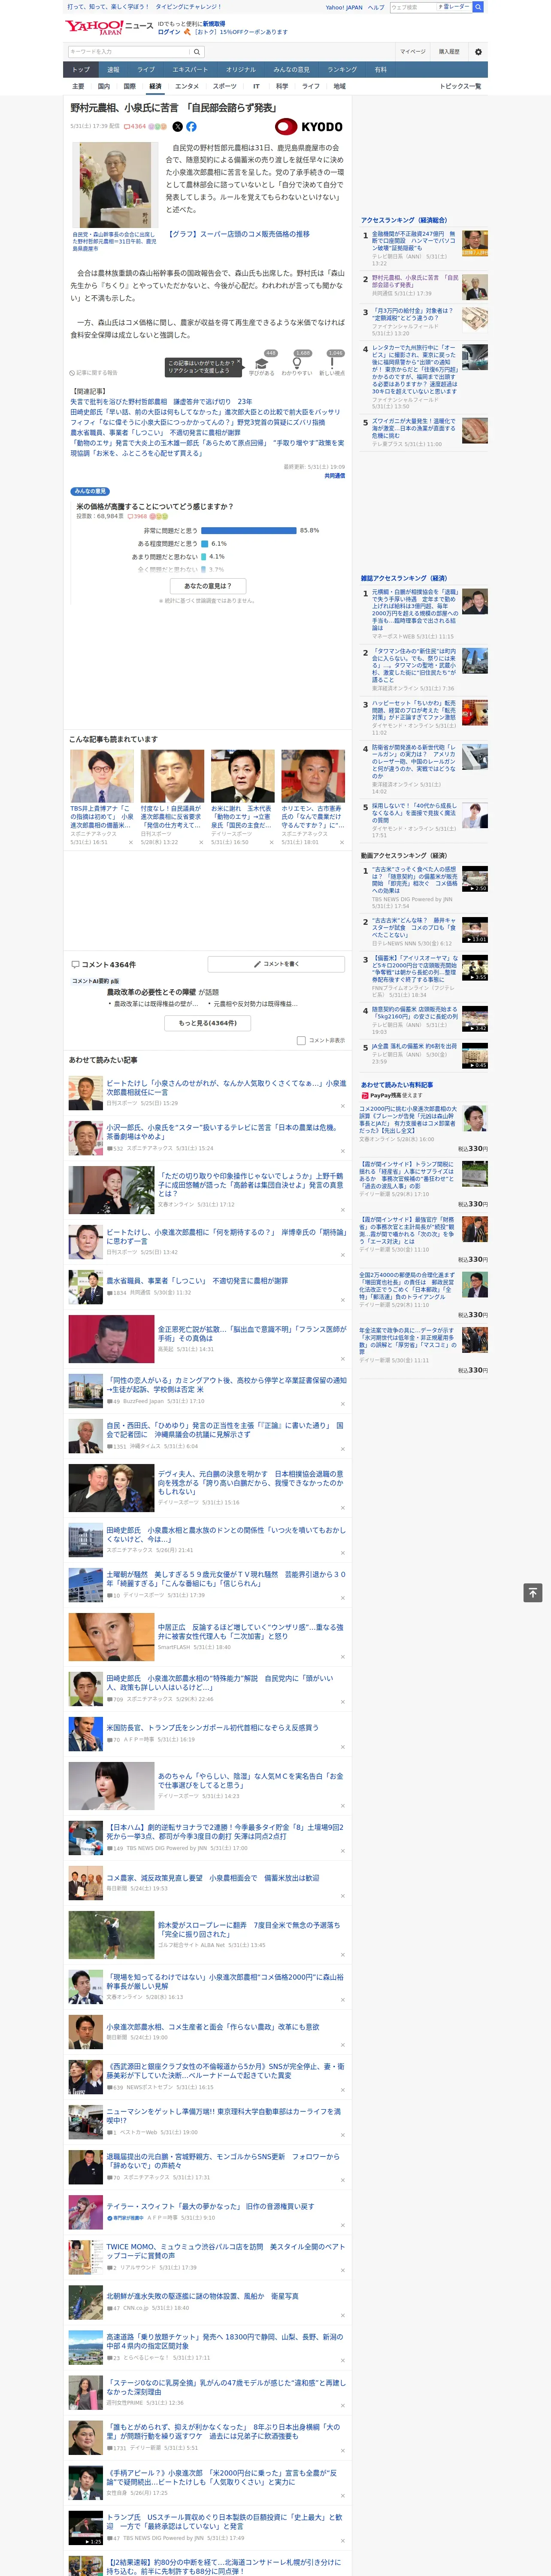This screenshot has width=551, height=2576.
Task: Select the エンタメ category tab
Action: click(187, 86)
